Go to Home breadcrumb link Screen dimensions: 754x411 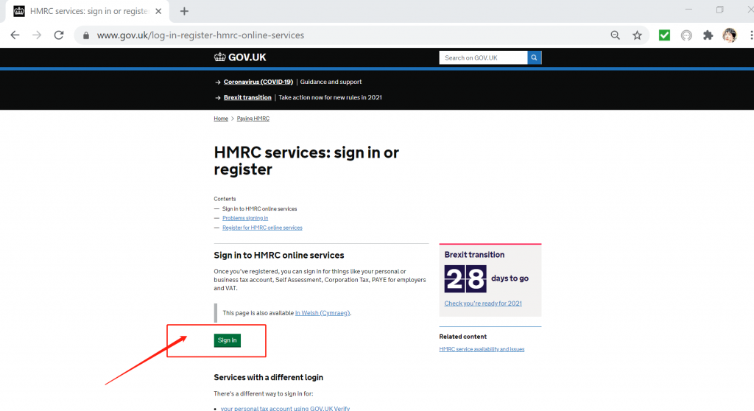(221, 119)
